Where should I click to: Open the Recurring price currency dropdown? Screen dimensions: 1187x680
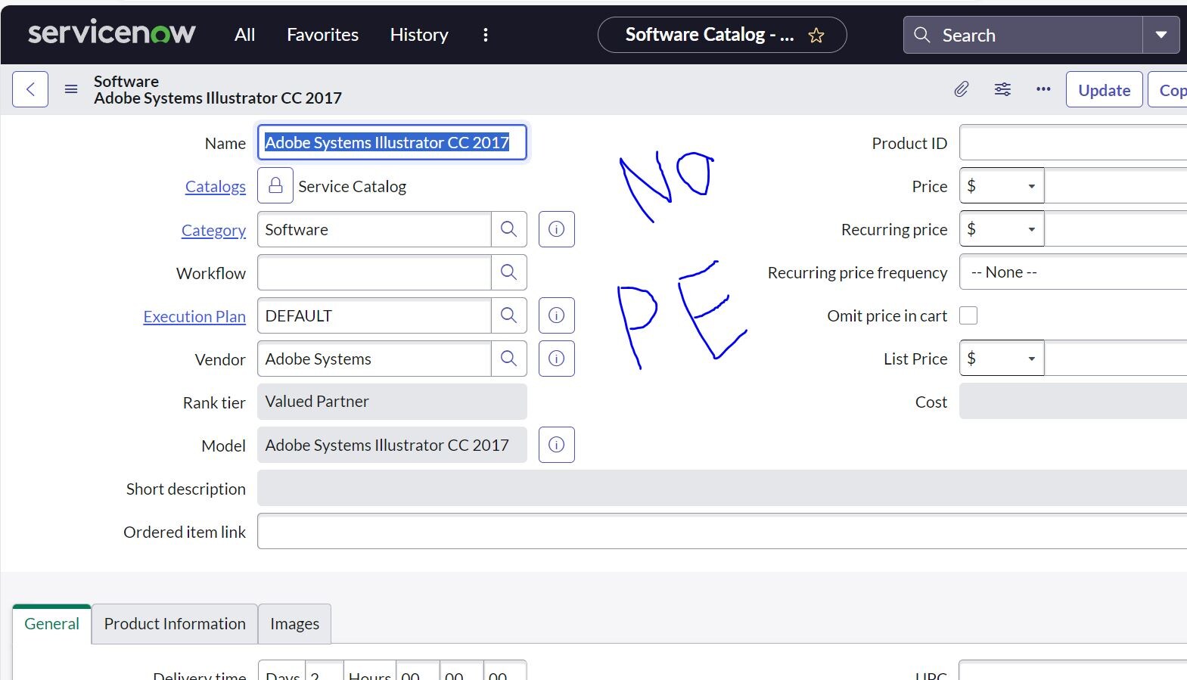click(1002, 228)
